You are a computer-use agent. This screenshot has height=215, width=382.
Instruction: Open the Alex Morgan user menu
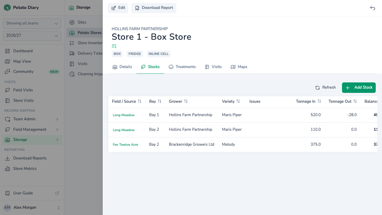[x=32, y=208]
